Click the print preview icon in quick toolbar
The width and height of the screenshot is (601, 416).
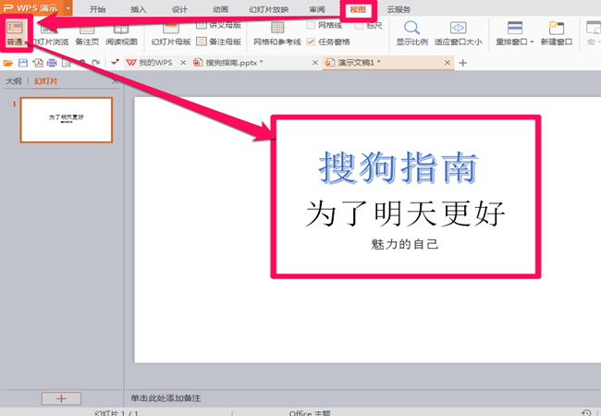67,63
